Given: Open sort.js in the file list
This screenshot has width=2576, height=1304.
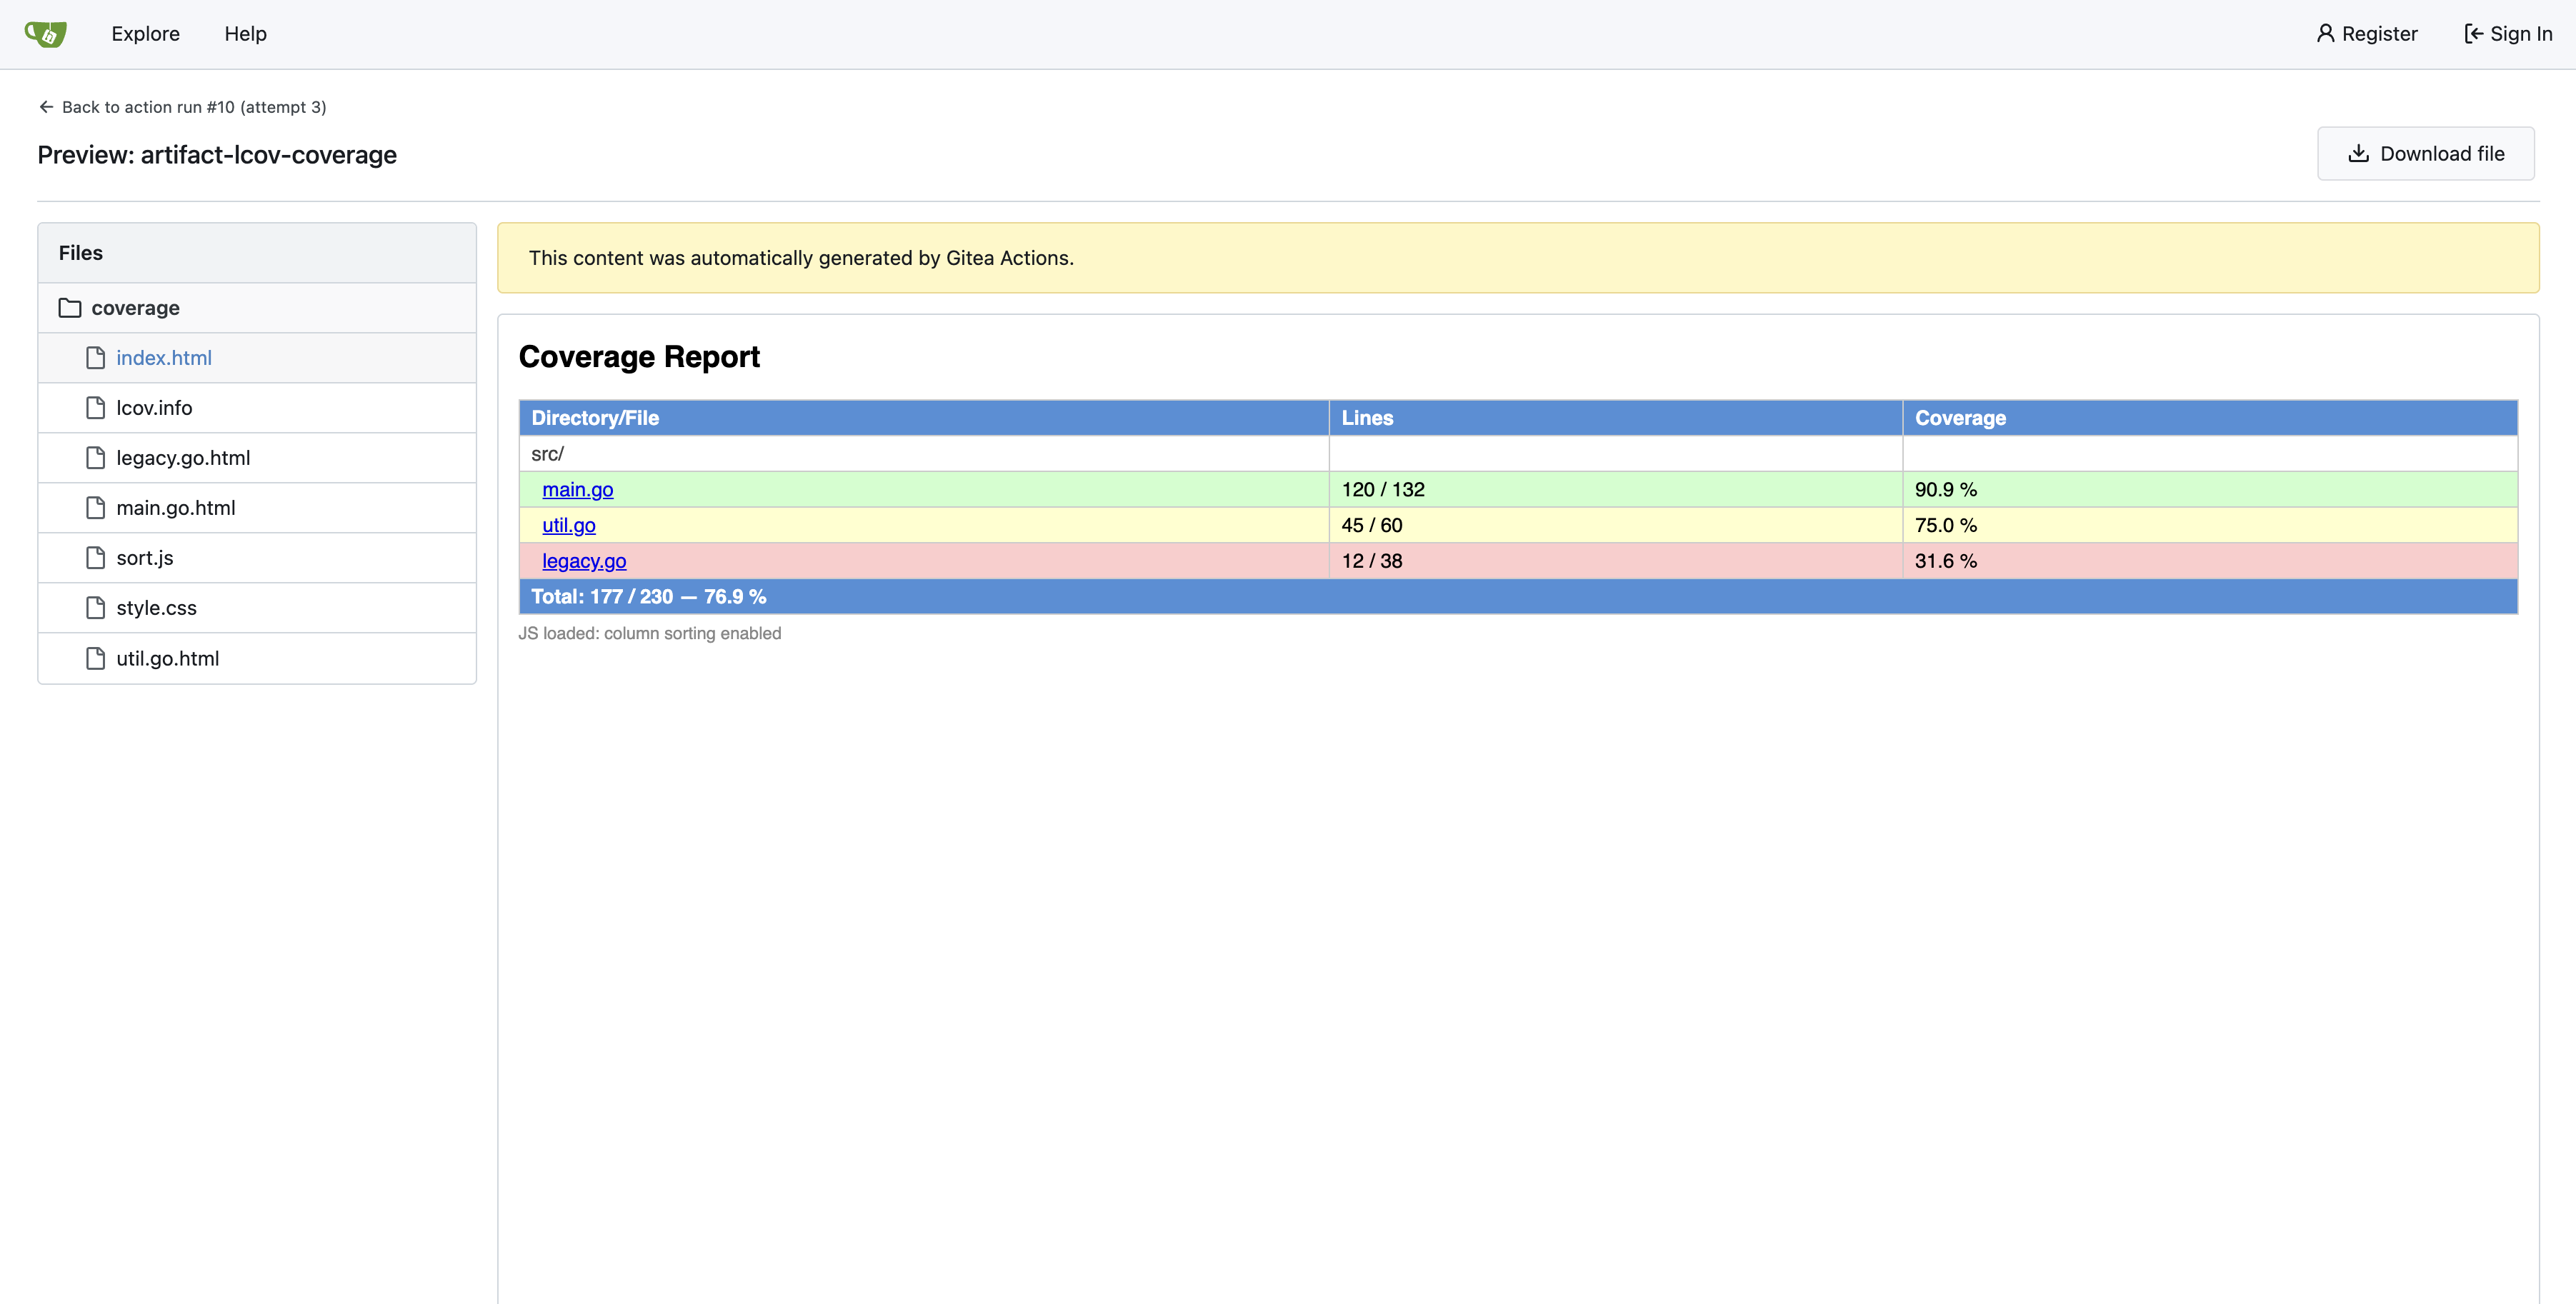Looking at the screenshot, I should (x=257, y=558).
